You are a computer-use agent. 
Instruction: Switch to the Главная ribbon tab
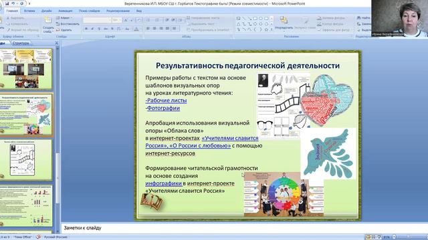coord(12,11)
